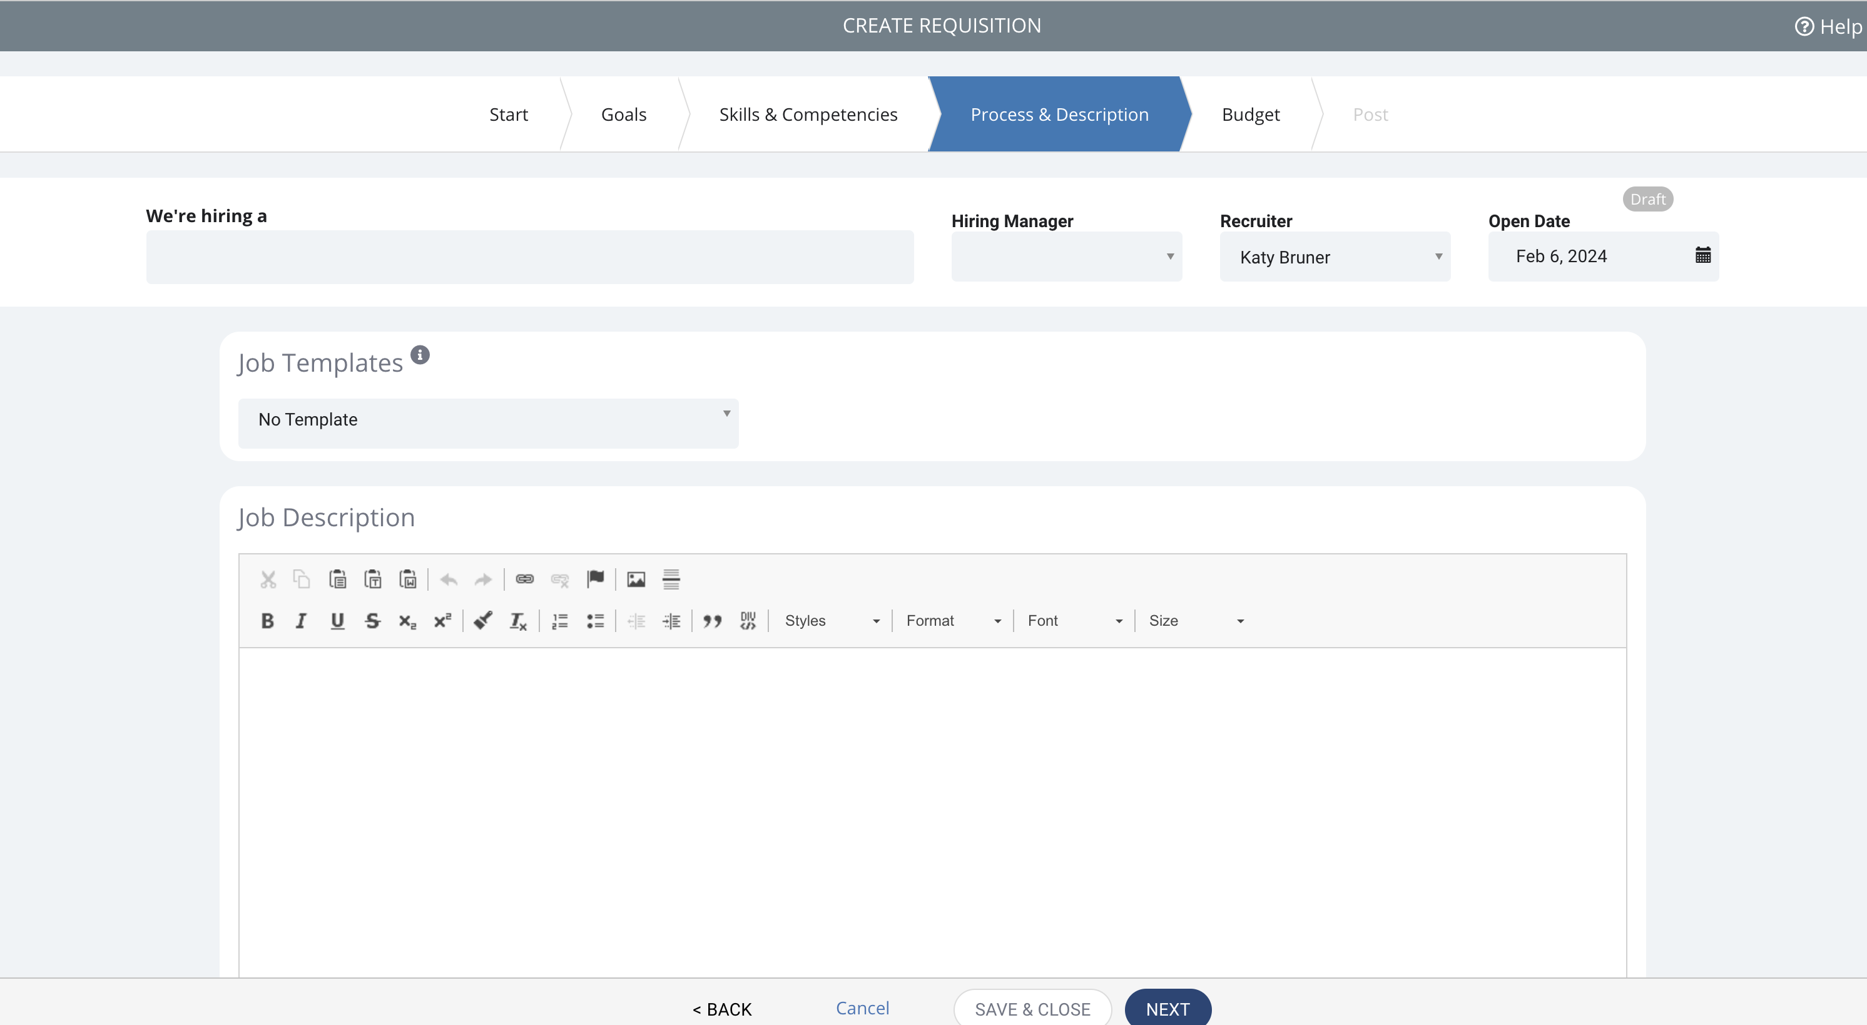Insert a bulleted list
Image resolution: width=1867 pixels, height=1025 pixels.
pyautogui.click(x=595, y=621)
